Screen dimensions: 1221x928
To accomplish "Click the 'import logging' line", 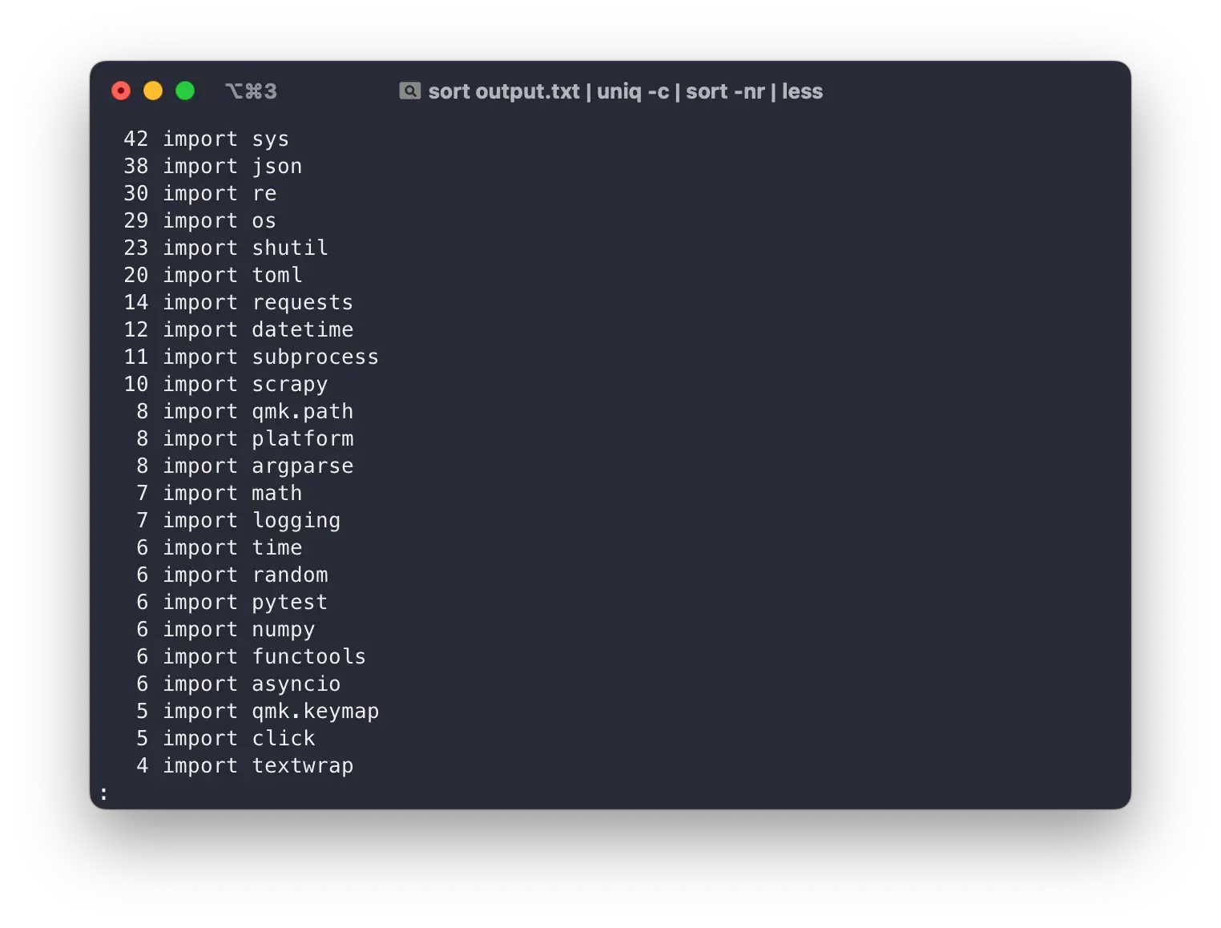I will (252, 521).
